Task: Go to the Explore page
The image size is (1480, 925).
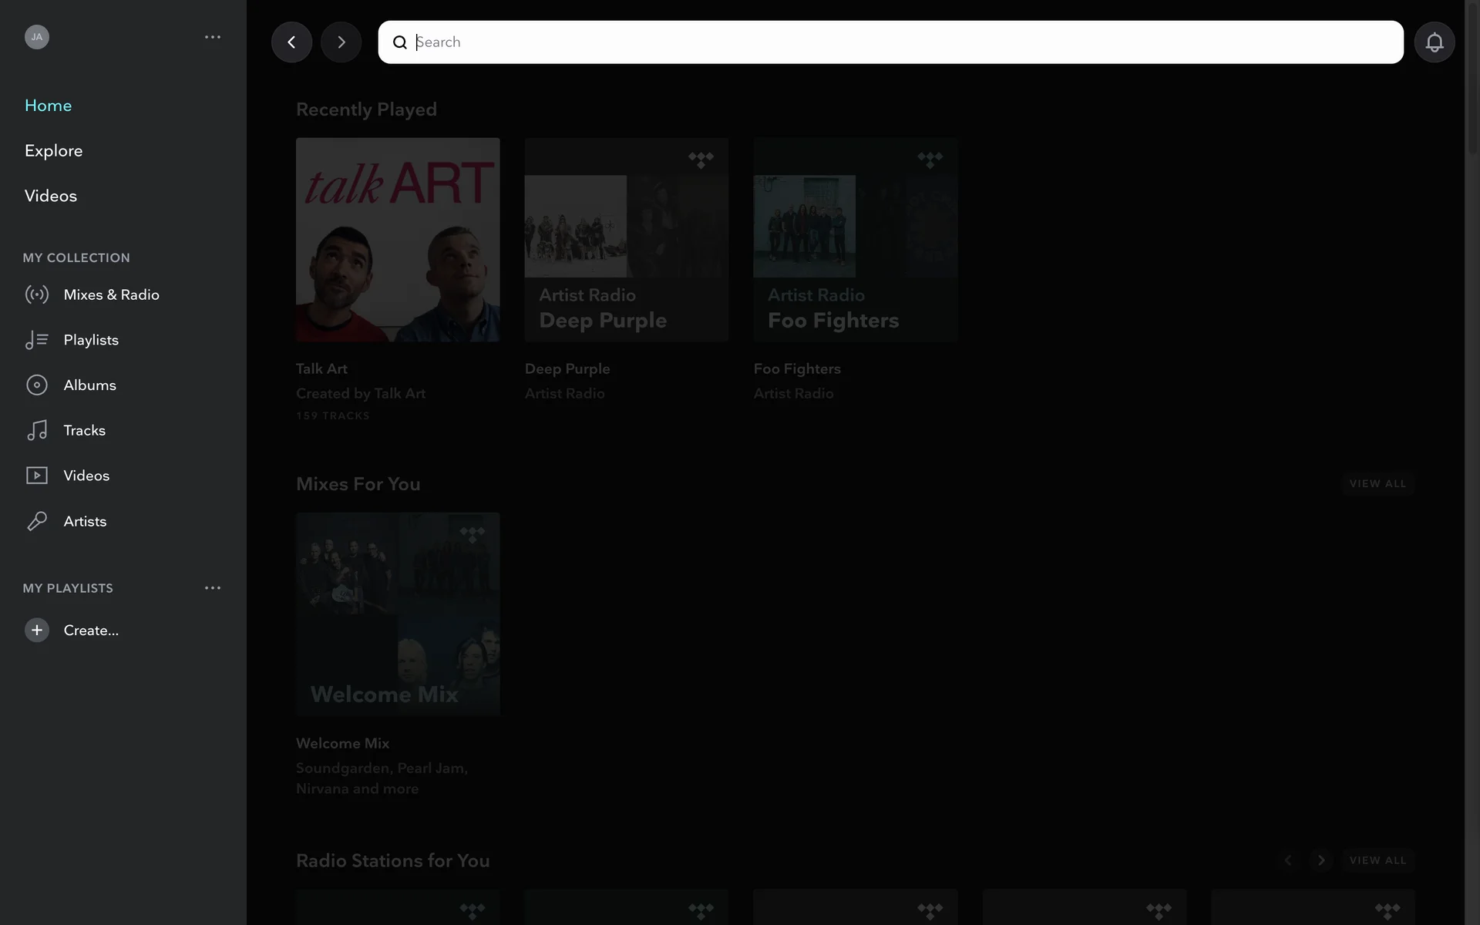Action: point(53,150)
